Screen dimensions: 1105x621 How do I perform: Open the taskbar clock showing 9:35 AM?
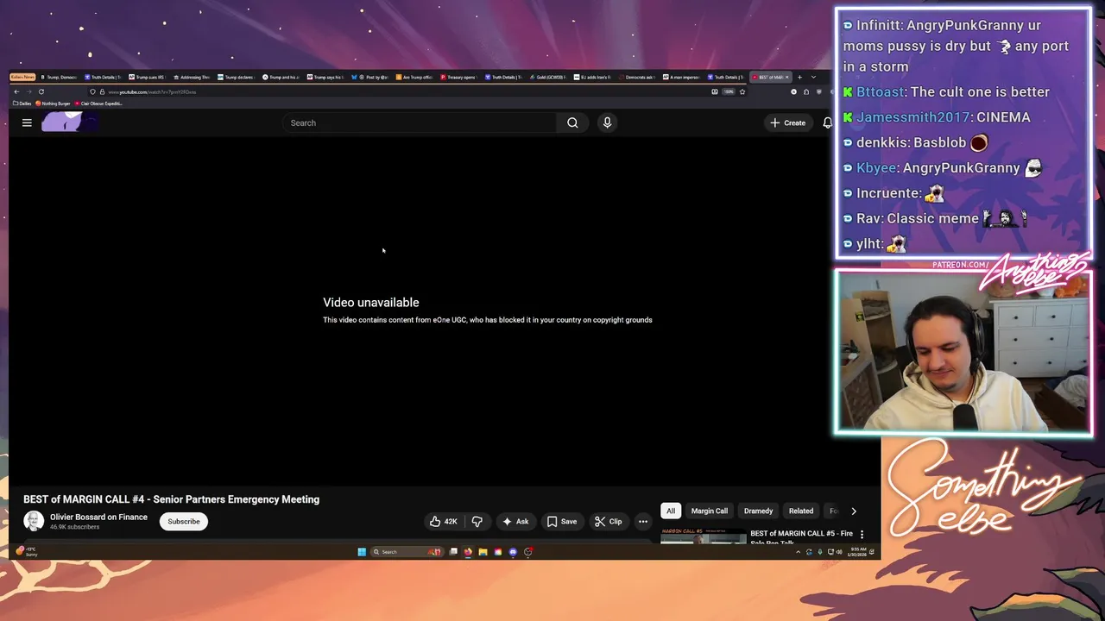click(x=858, y=551)
